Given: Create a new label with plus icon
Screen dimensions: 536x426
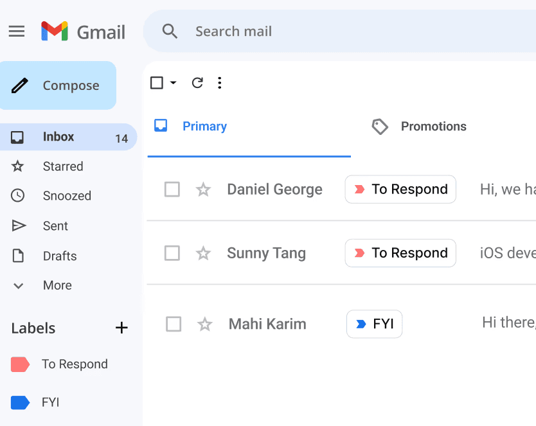Looking at the screenshot, I should [121, 328].
